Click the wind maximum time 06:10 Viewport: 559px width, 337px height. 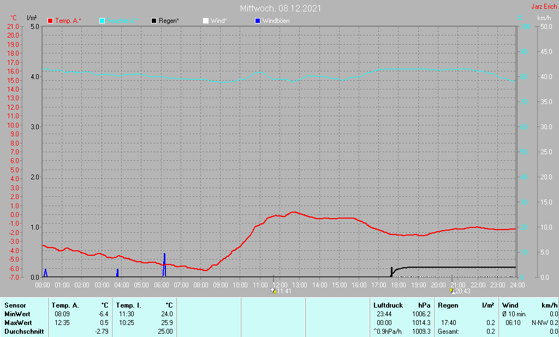pos(513,323)
